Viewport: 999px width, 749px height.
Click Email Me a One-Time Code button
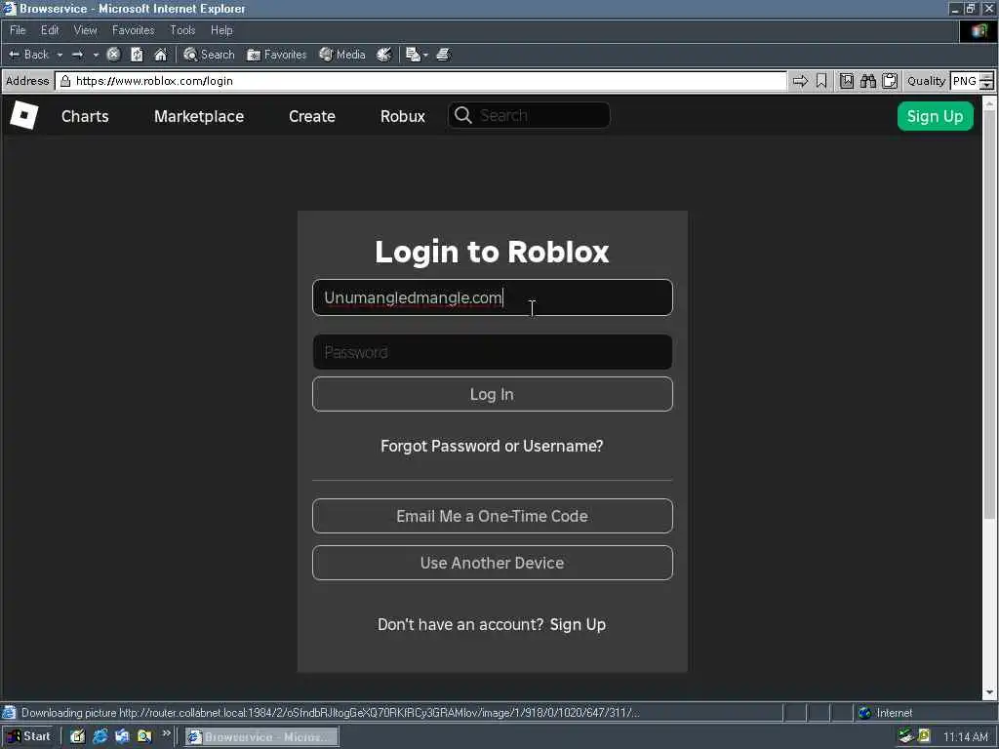pyautogui.click(x=493, y=516)
